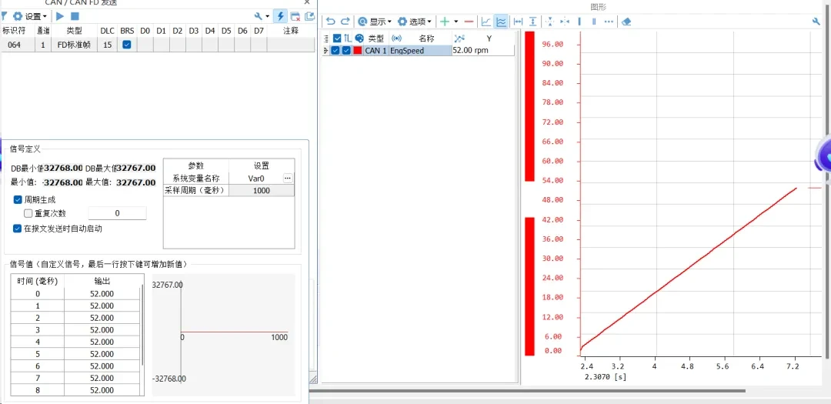Screen dimensions: 831x404
Task: Select the single-axis line chart icon
Action: point(486,22)
